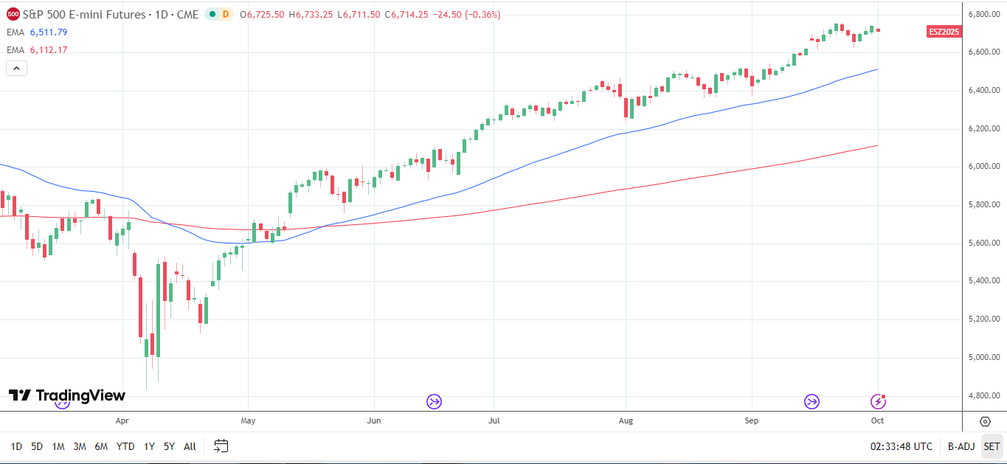This screenshot has height=464, width=1007.
Task: Click the rollover event marker in mid-September
Action: click(x=812, y=401)
